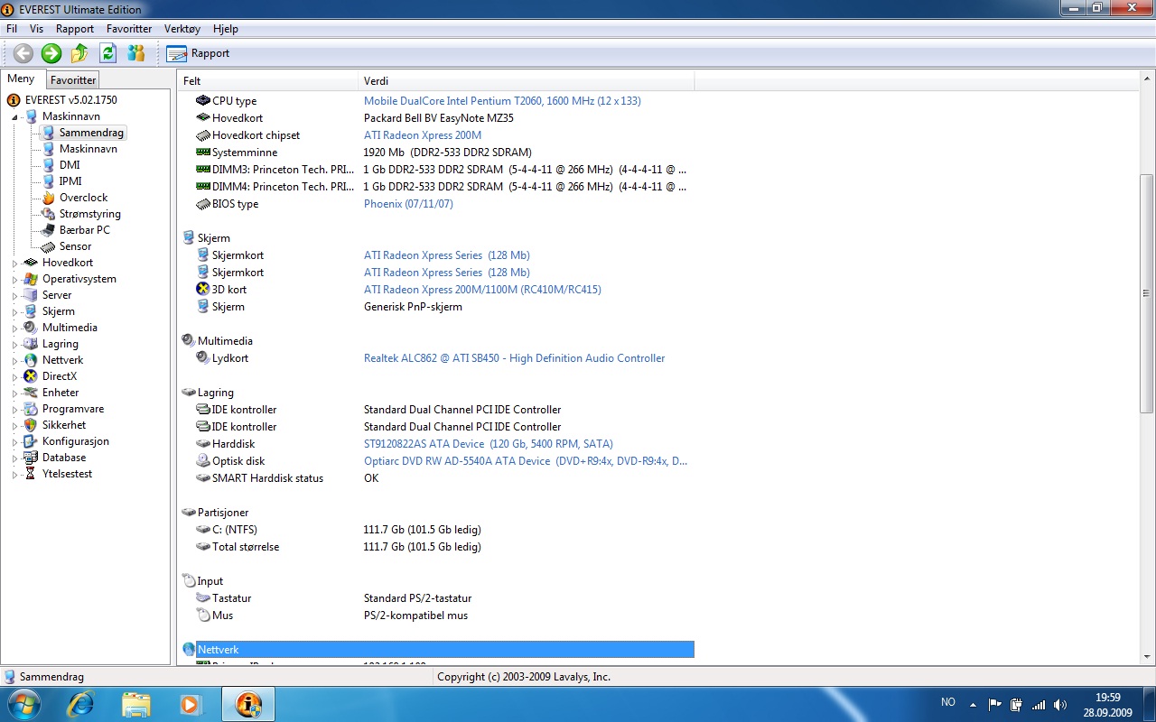Open the Fil menu
The image size is (1156, 722).
tap(12, 29)
